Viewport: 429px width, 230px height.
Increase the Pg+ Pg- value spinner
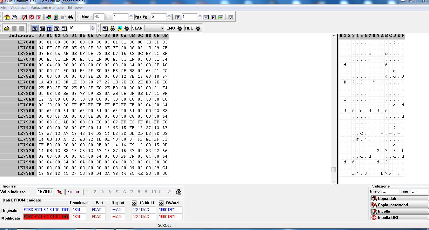pos(169,15)
